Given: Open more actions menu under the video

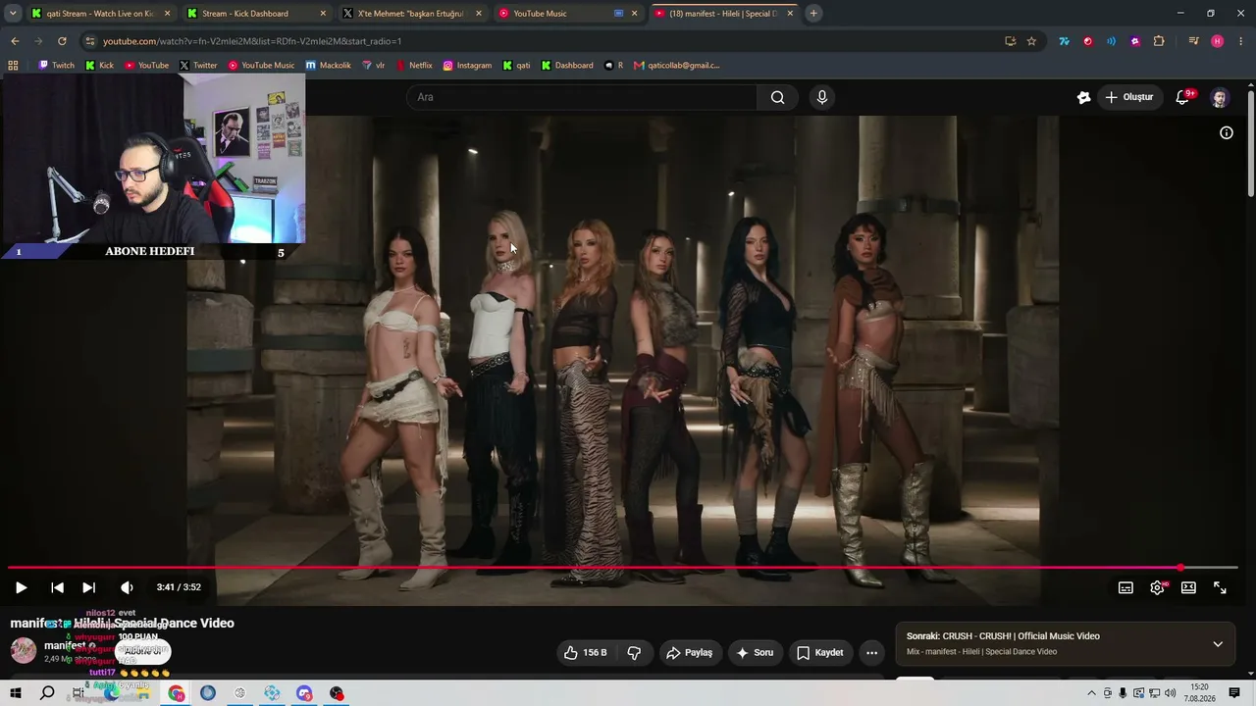Looking at the screenshot, I should pos(871,652).
